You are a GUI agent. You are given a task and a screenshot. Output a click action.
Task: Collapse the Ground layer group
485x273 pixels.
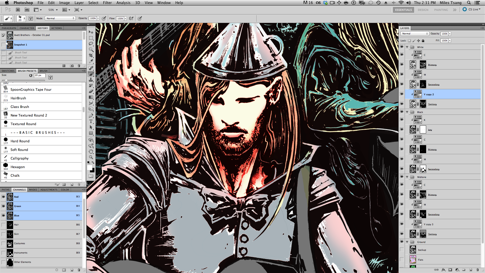pyautogui.click(x=407, y=242)
